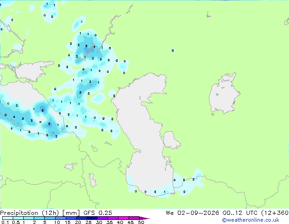Click the isolated 0 value north of Caspian
The height and width of the screenshot is (224, 289).
tap(173, 50)
